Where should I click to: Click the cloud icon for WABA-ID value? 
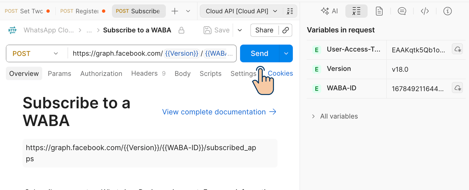(x=457, y=88)
